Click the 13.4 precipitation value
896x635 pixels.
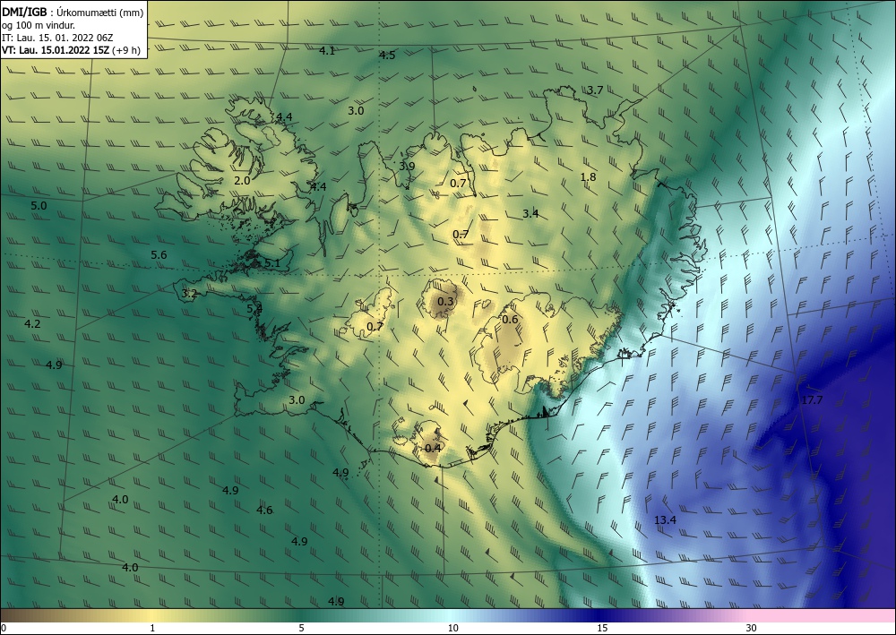[x=665, y=520]
